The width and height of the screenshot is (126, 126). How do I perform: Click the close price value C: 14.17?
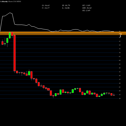(x=46, y=8)
